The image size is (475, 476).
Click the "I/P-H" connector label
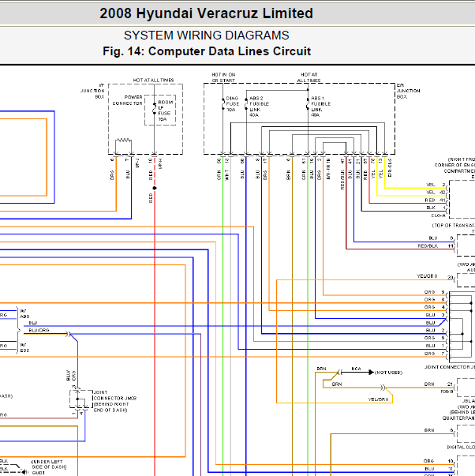160,163
